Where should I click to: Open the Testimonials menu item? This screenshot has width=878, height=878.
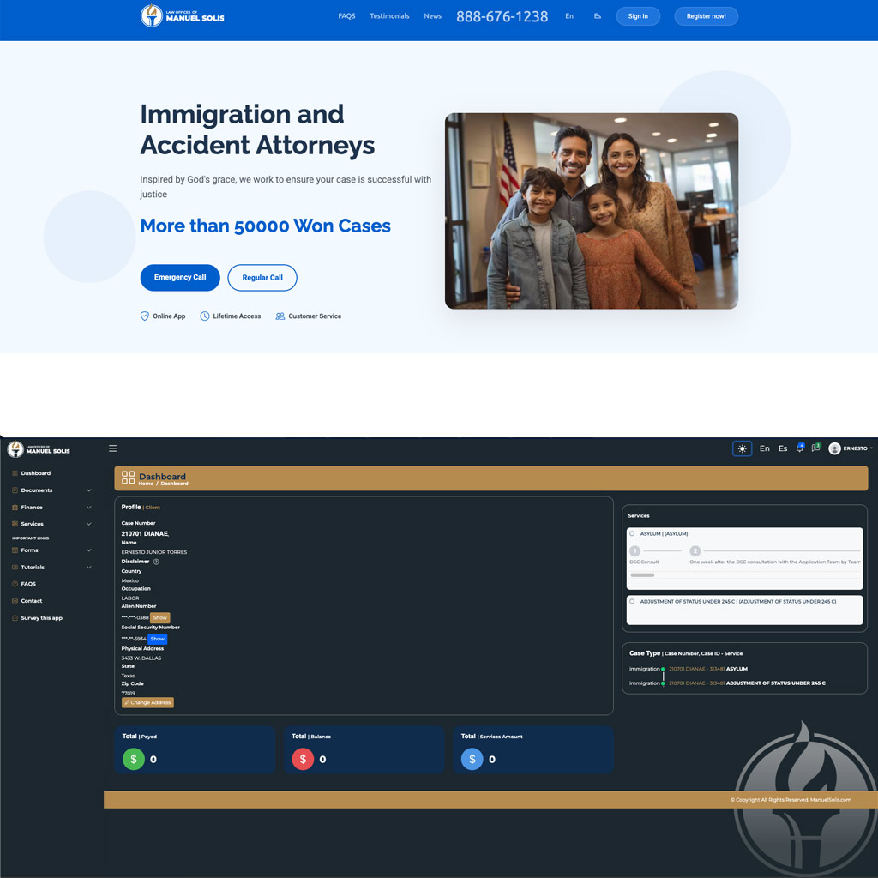coord(389,15)
